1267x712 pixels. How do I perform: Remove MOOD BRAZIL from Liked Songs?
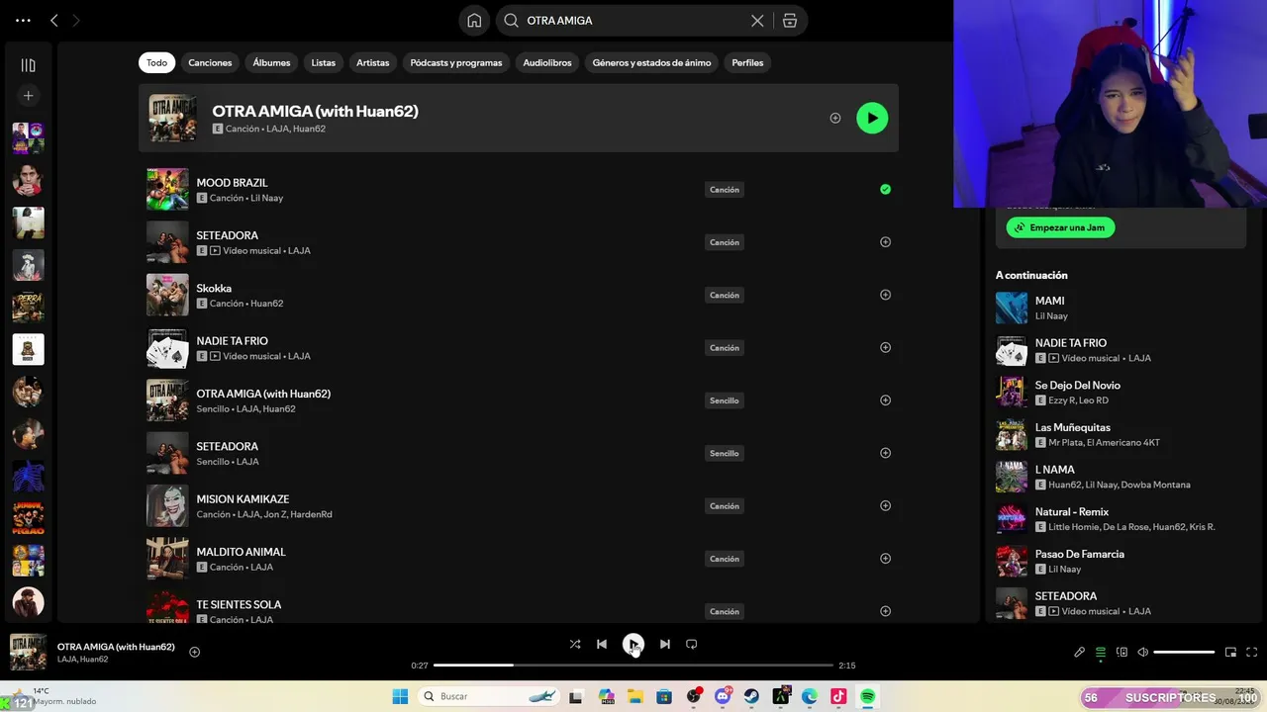[x=885, y=189]
